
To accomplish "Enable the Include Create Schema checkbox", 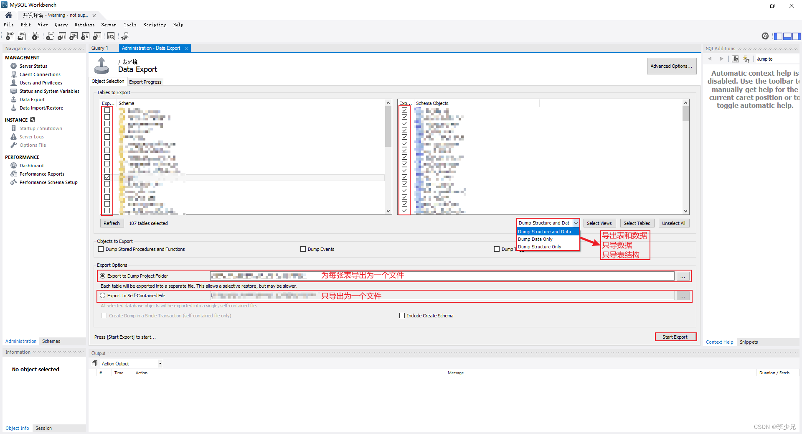I will pos(402,316).
